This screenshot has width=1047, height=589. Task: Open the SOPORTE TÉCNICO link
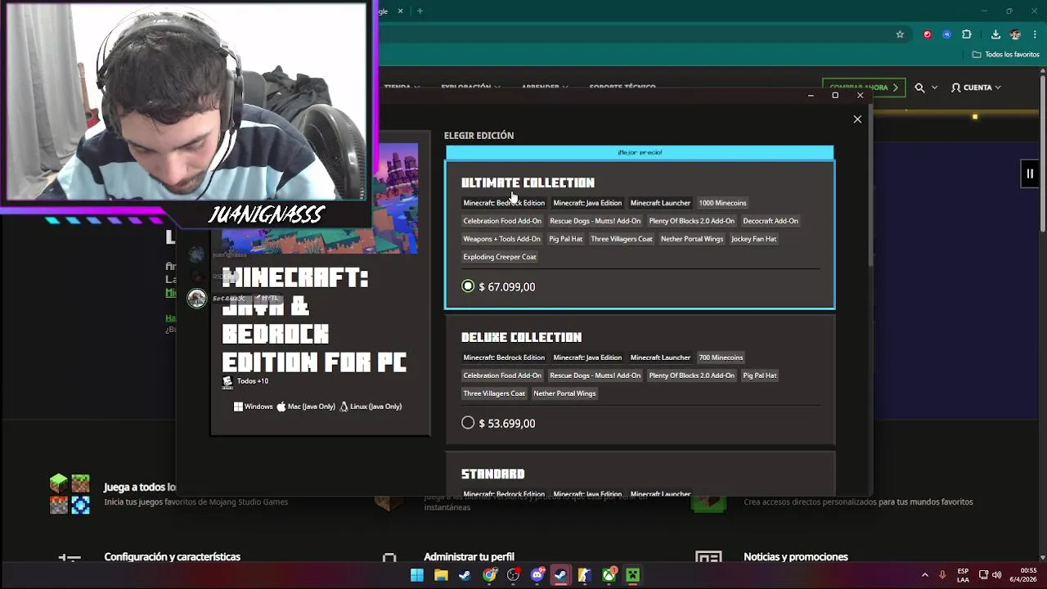pyautogui.click(x=622, y=88)
